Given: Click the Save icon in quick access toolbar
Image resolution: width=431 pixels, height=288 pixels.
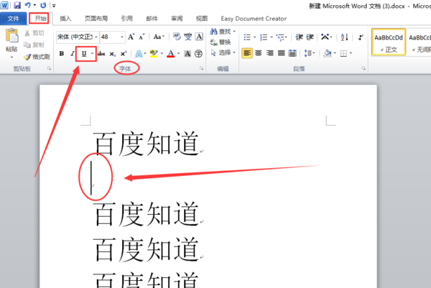Looking at the screenshot, I should 17,5.
